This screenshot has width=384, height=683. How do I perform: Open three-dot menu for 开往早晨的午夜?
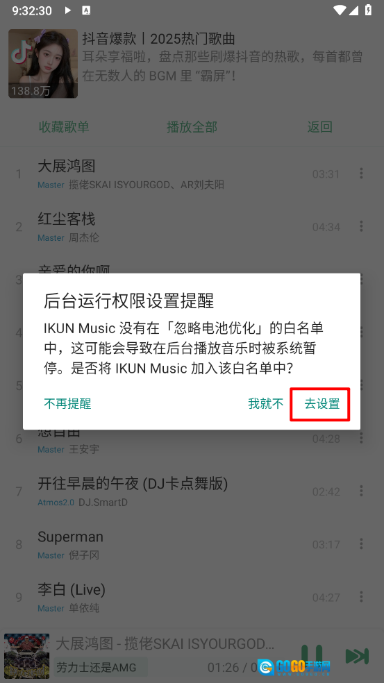pos(361,491)
